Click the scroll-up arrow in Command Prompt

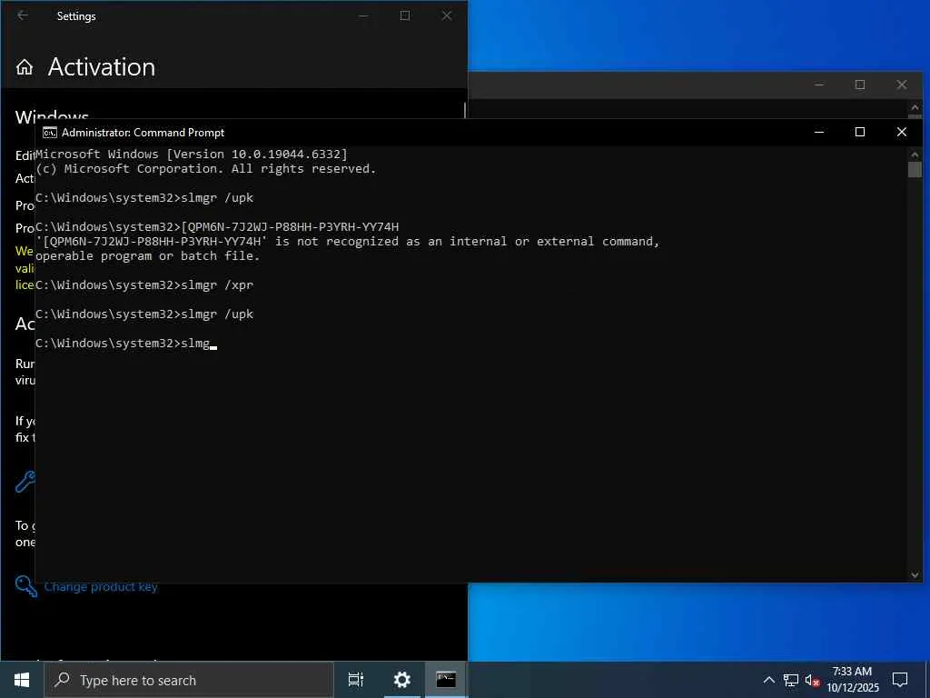(915, 155)
